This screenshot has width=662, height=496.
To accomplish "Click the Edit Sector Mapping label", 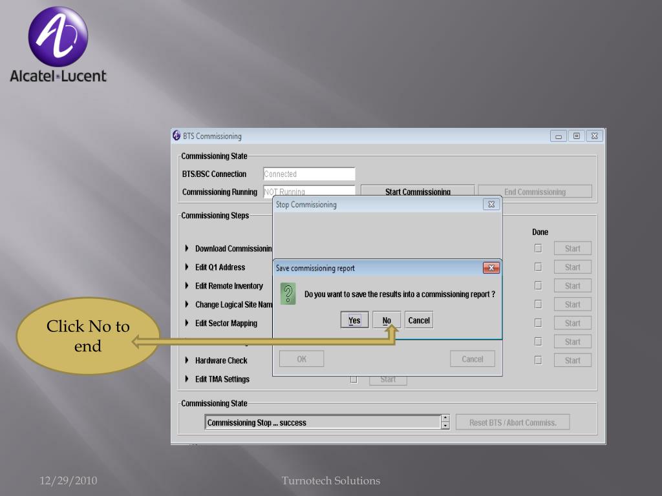I will pyautogui.click(x=226, y=323).
